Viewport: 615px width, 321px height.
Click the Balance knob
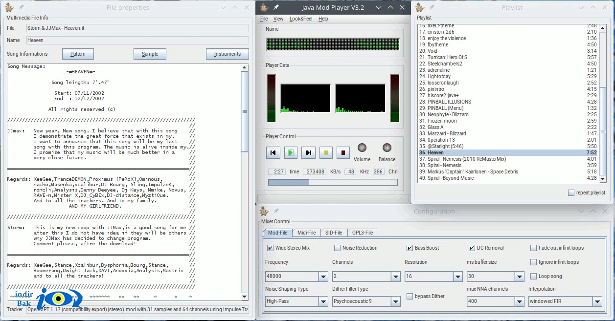tap(387, 148)
